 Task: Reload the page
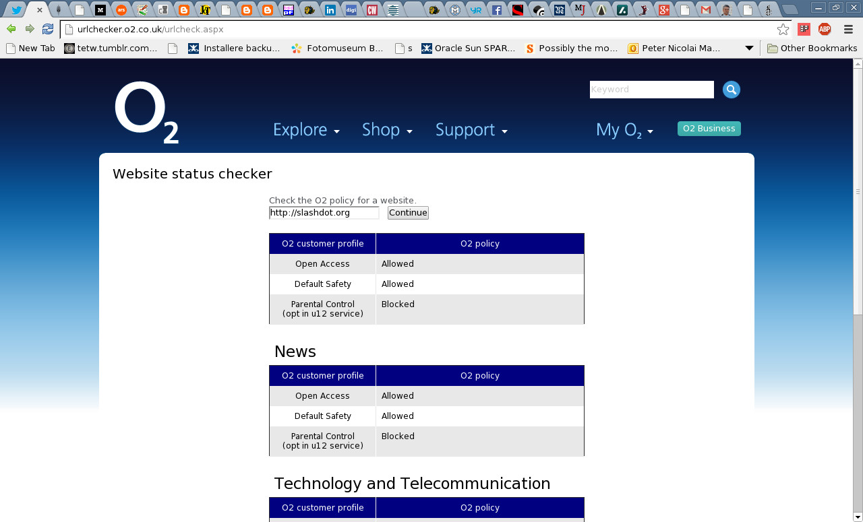coord(48,29)
